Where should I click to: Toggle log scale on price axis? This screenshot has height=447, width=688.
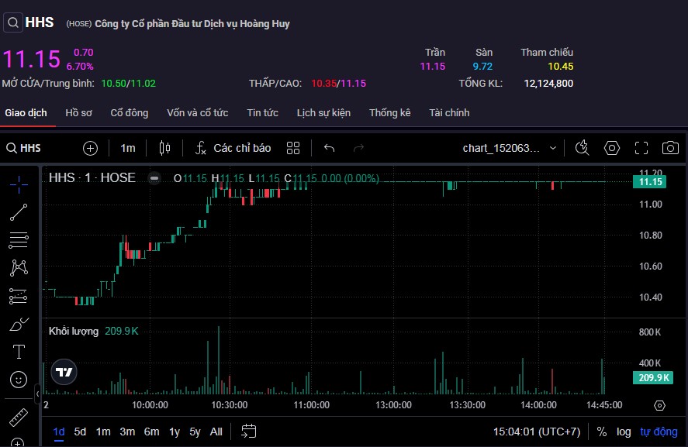pyautogui.click(x=624, y=432)
